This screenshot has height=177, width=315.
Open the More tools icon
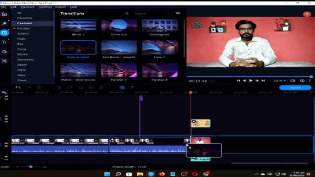[4, 61]
